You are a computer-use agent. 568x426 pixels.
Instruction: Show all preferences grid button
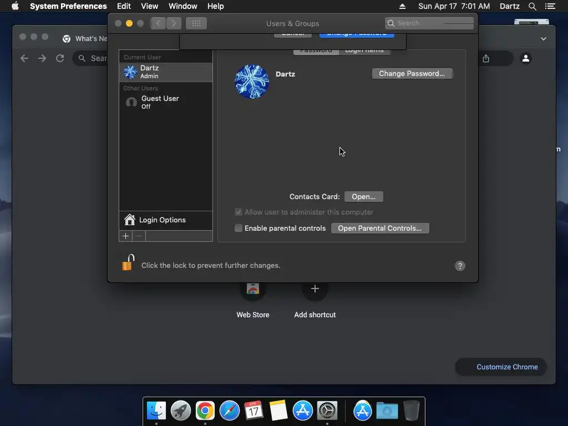(x=196, y=23)
